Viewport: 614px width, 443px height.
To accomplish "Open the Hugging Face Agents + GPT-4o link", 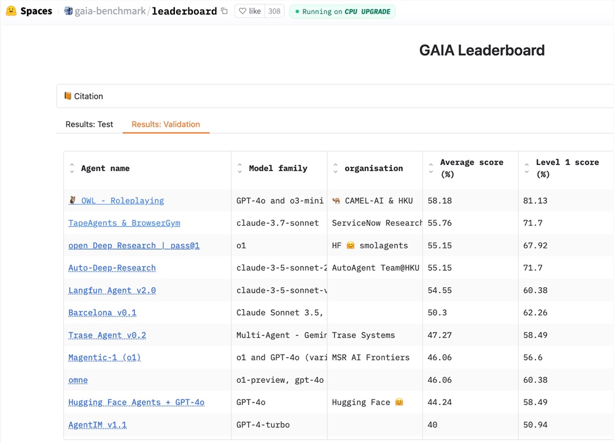I will 136,403.
